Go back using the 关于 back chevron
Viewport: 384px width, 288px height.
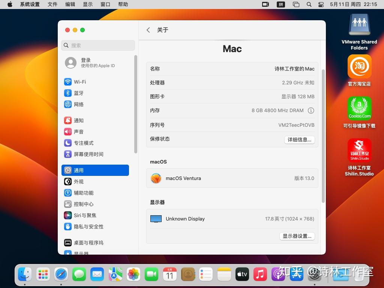coord(148,30)
